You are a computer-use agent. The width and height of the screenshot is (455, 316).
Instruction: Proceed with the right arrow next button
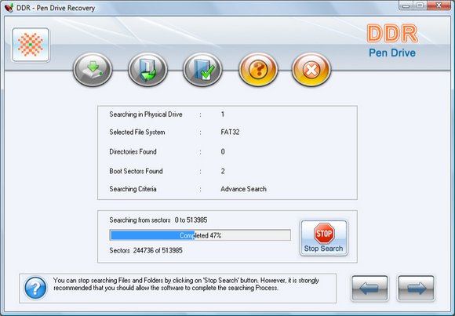[416, 288]
